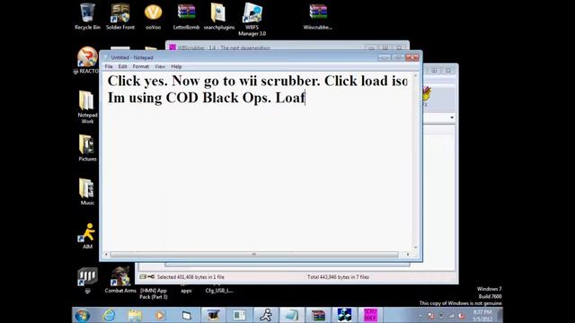
Task: Select the Wiiscrubber archive on the desktop
Action: pyautogui.click(x=317, y=17)
